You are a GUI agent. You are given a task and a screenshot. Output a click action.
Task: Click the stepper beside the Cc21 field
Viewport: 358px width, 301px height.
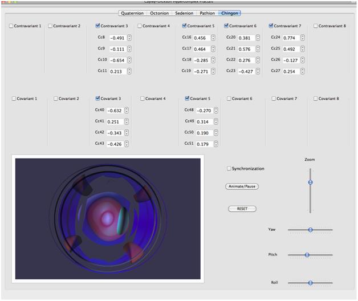tap(259, 49)
